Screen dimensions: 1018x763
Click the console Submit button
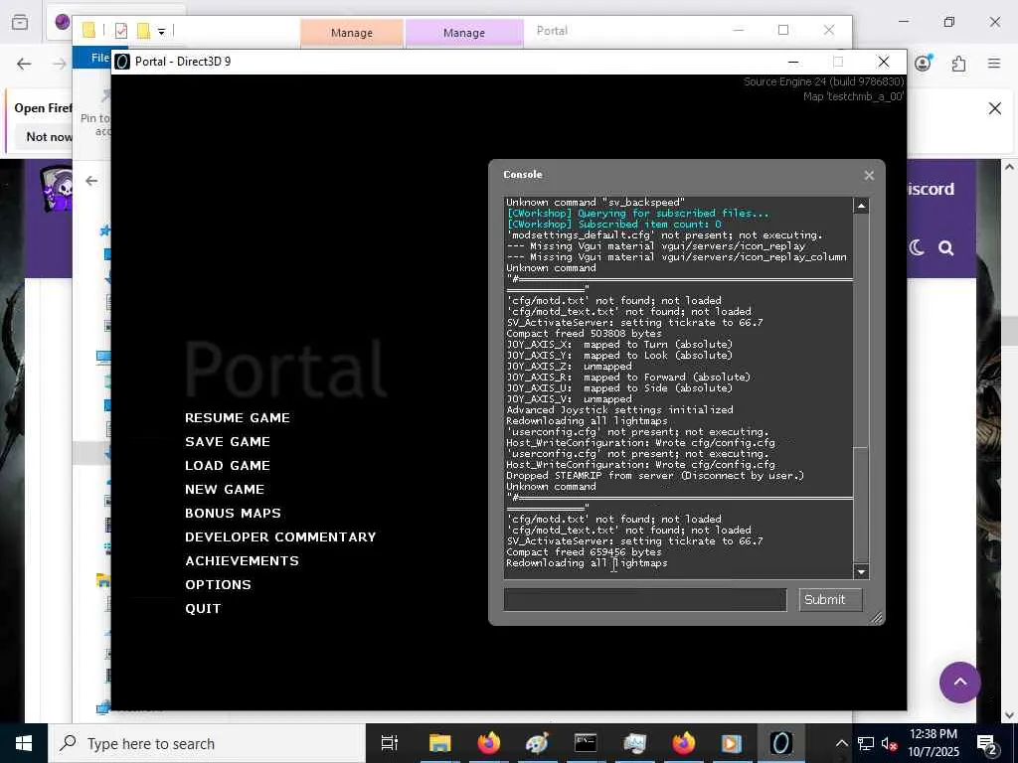tap(830, 599)
